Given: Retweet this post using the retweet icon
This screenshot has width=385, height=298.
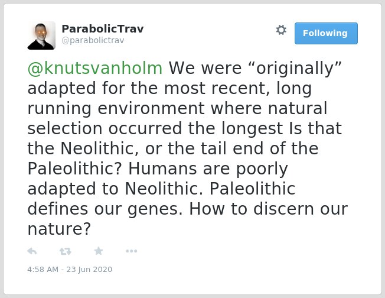Looking at the screenshot, I should [x=66, y=251].
